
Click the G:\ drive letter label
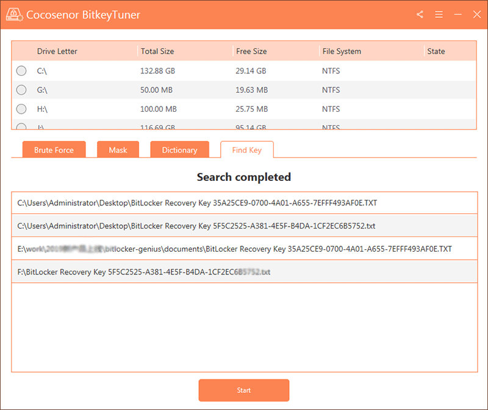pyautogui.click(x=42, y=90)
